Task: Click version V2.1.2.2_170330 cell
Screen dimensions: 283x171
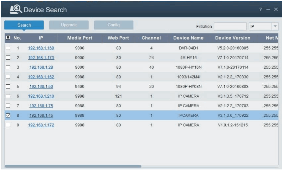Action: [233, 77]
